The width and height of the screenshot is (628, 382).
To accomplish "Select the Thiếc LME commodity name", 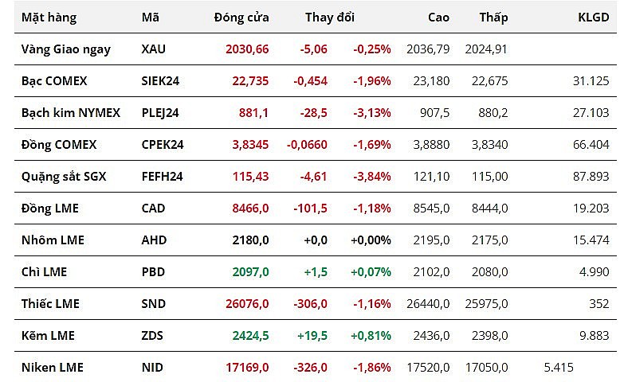I will (x=50, y=303).
